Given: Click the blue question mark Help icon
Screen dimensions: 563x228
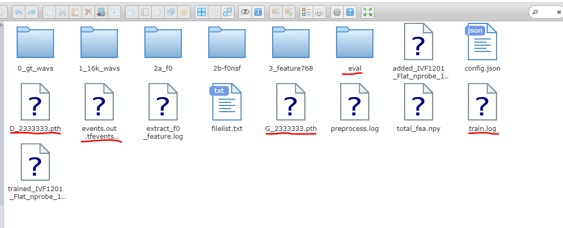Looking at the screenshot, I should 350,12.
